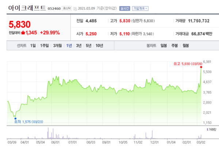Select the 5년 line chart tab

89,46
